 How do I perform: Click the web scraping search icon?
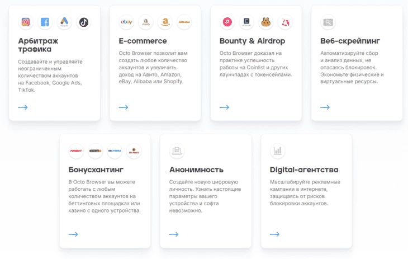coord(328,22)
